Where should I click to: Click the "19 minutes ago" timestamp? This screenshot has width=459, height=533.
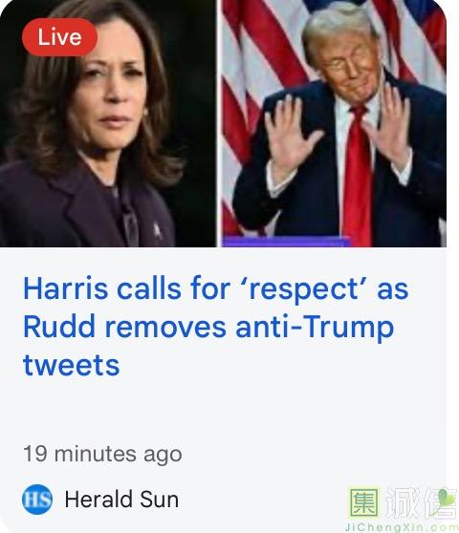coord(102,454)
